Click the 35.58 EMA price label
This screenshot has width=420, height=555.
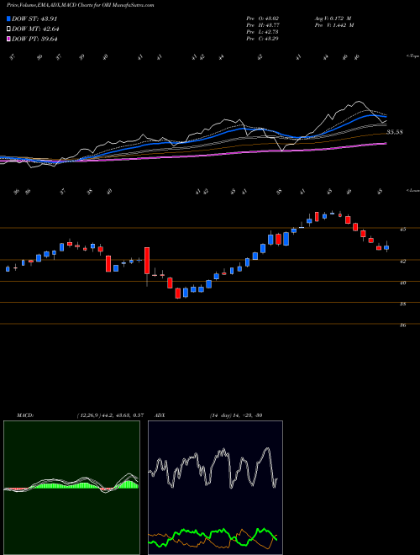395,132
